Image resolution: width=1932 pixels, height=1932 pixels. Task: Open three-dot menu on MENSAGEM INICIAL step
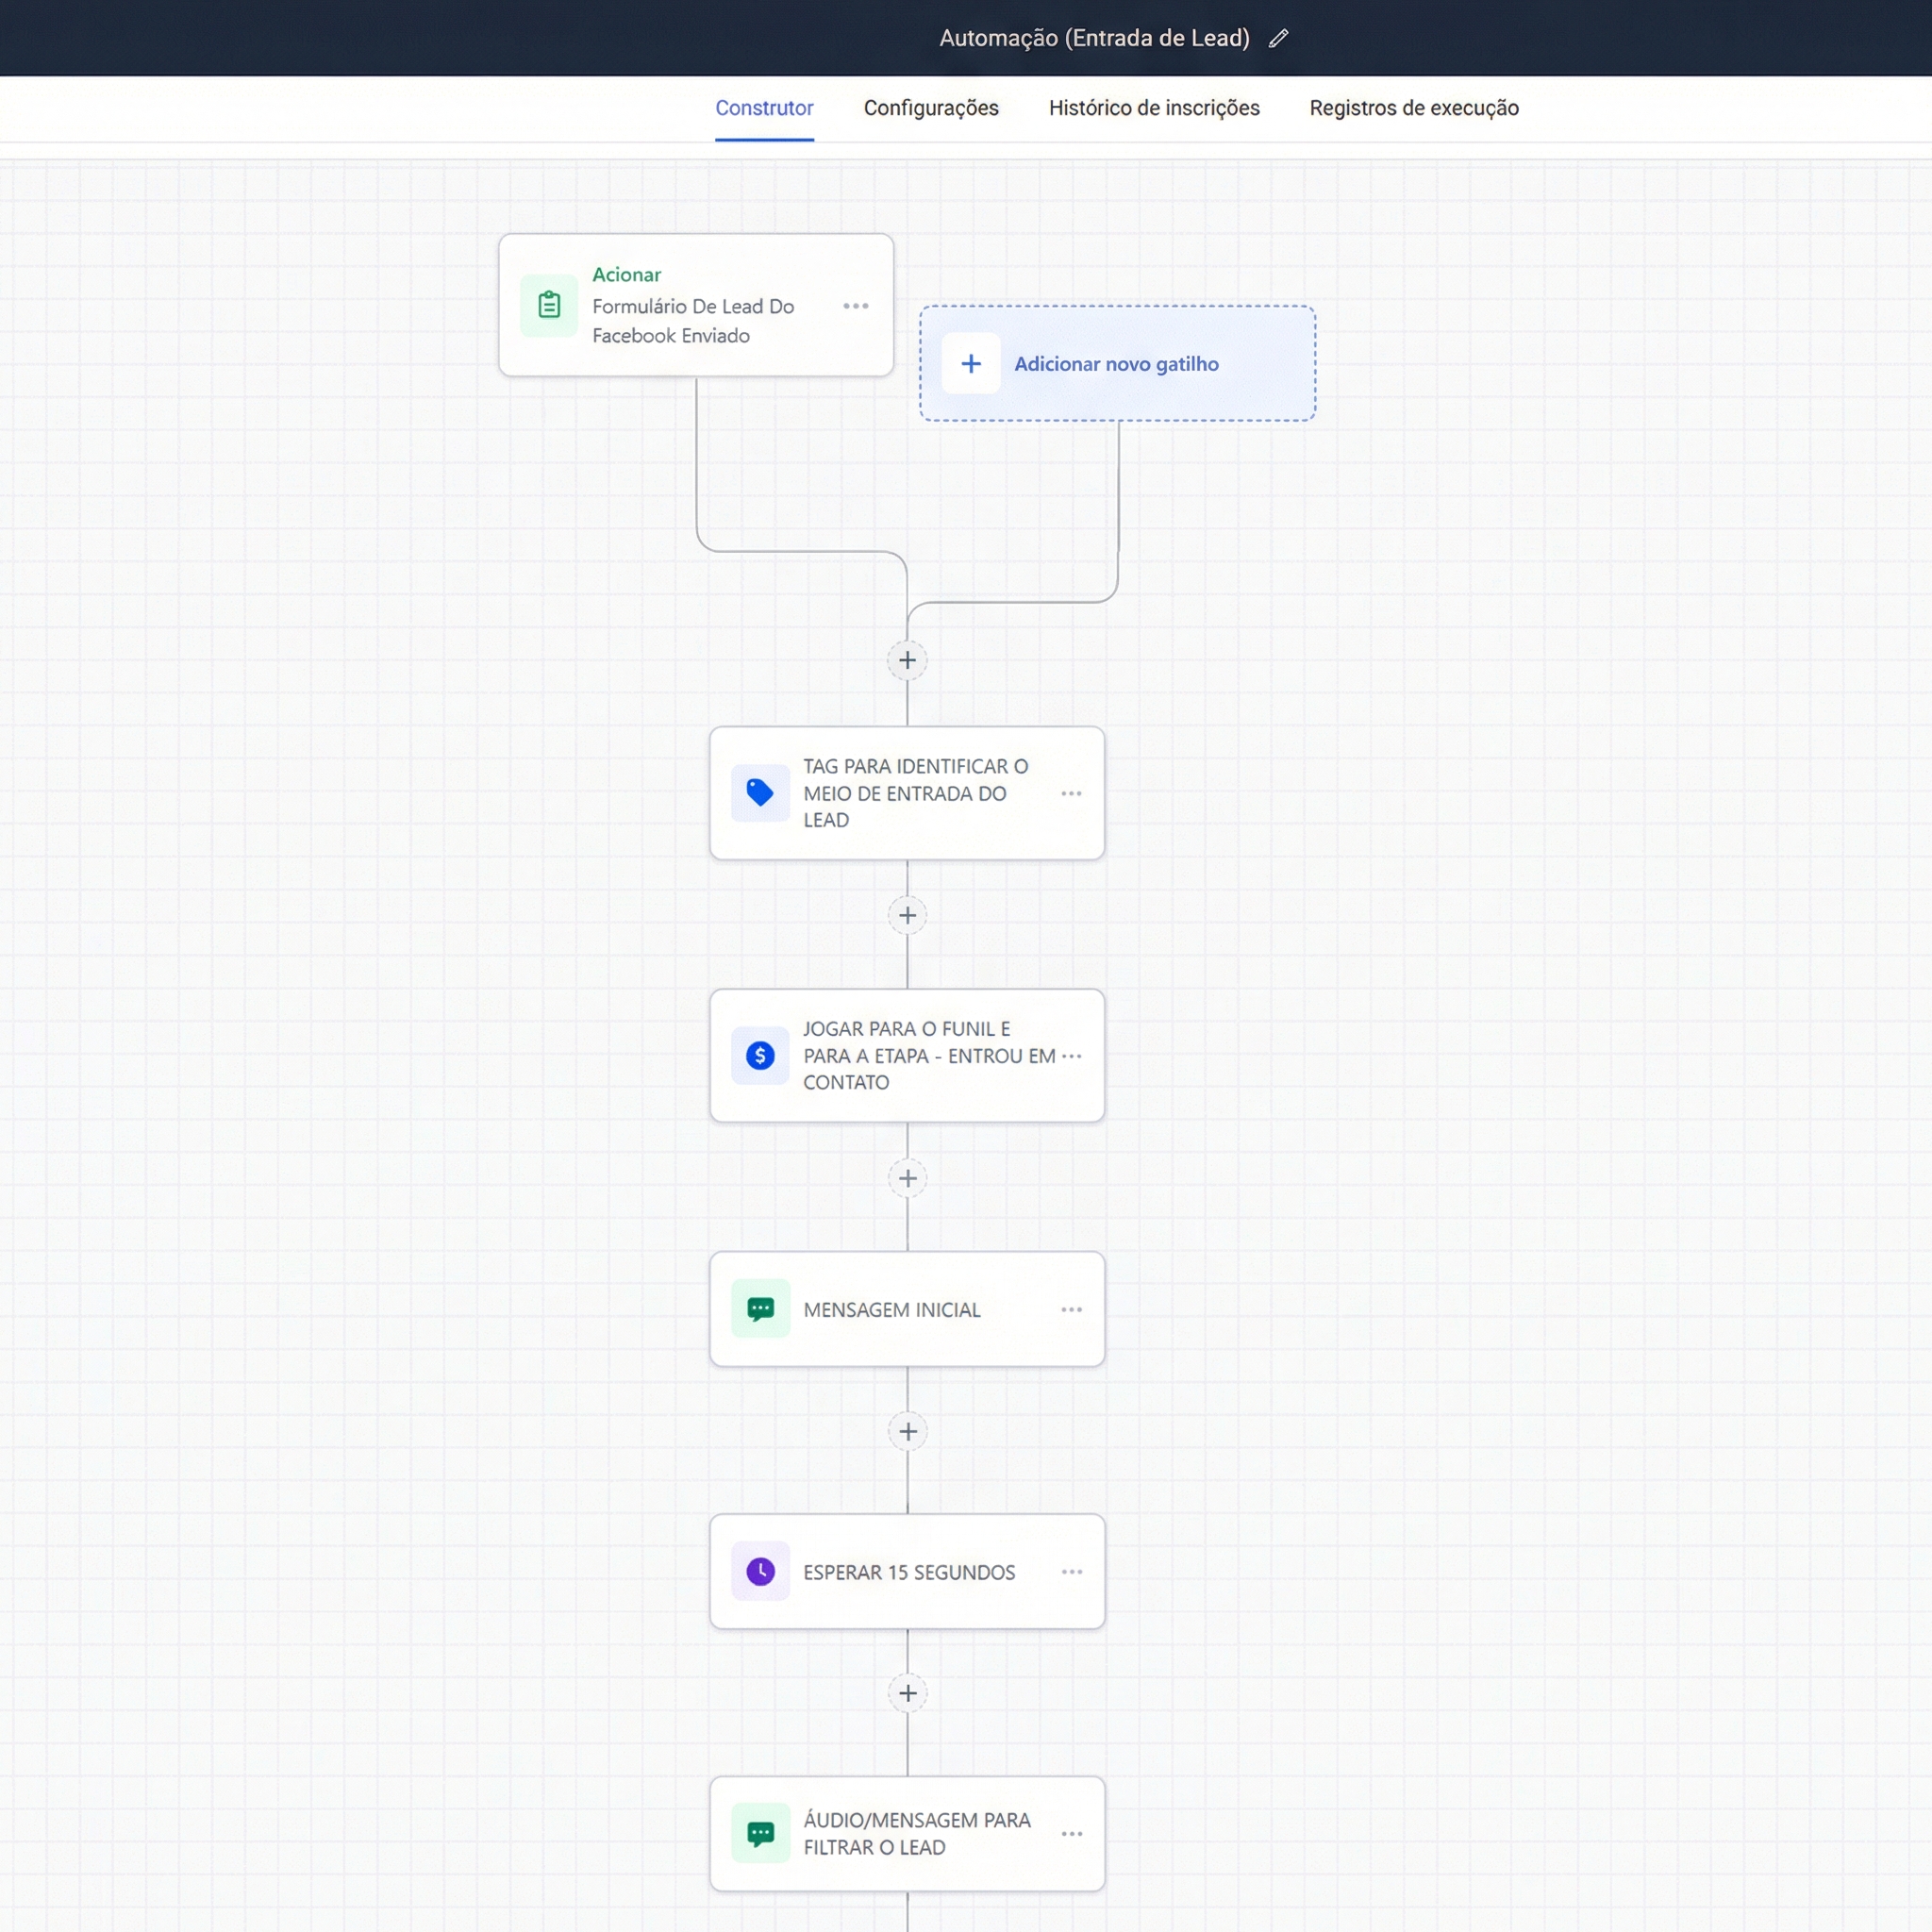1071,1309
